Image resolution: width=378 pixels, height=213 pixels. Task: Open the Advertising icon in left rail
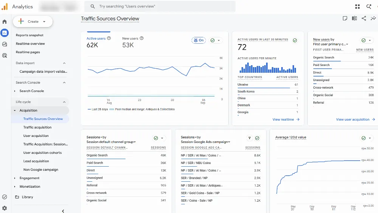coord(5,55)
